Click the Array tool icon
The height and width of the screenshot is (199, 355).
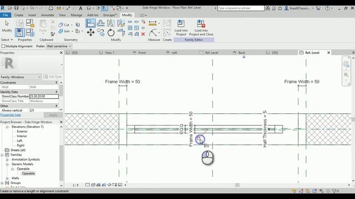[x=130, y=28]
